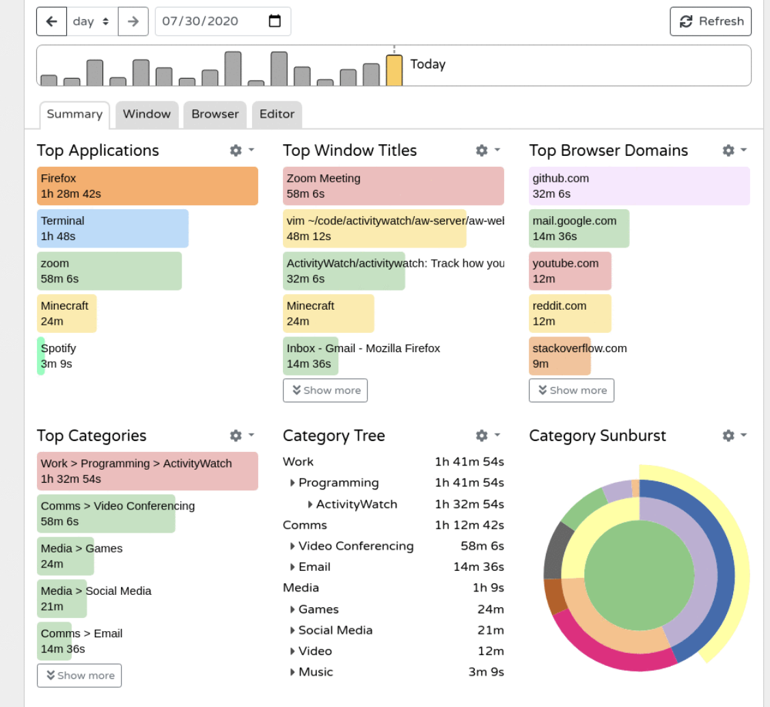Go to the next day with right arrow
770x707 pixels.
(x=133, y=21)
